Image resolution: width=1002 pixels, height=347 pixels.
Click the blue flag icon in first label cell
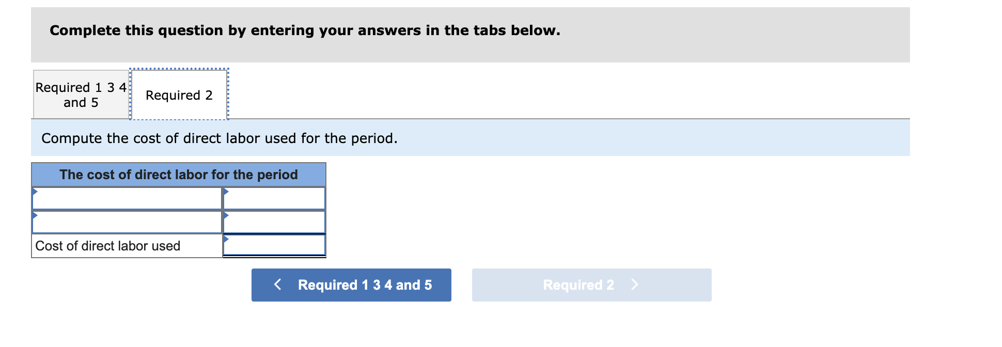coord(35,192)
